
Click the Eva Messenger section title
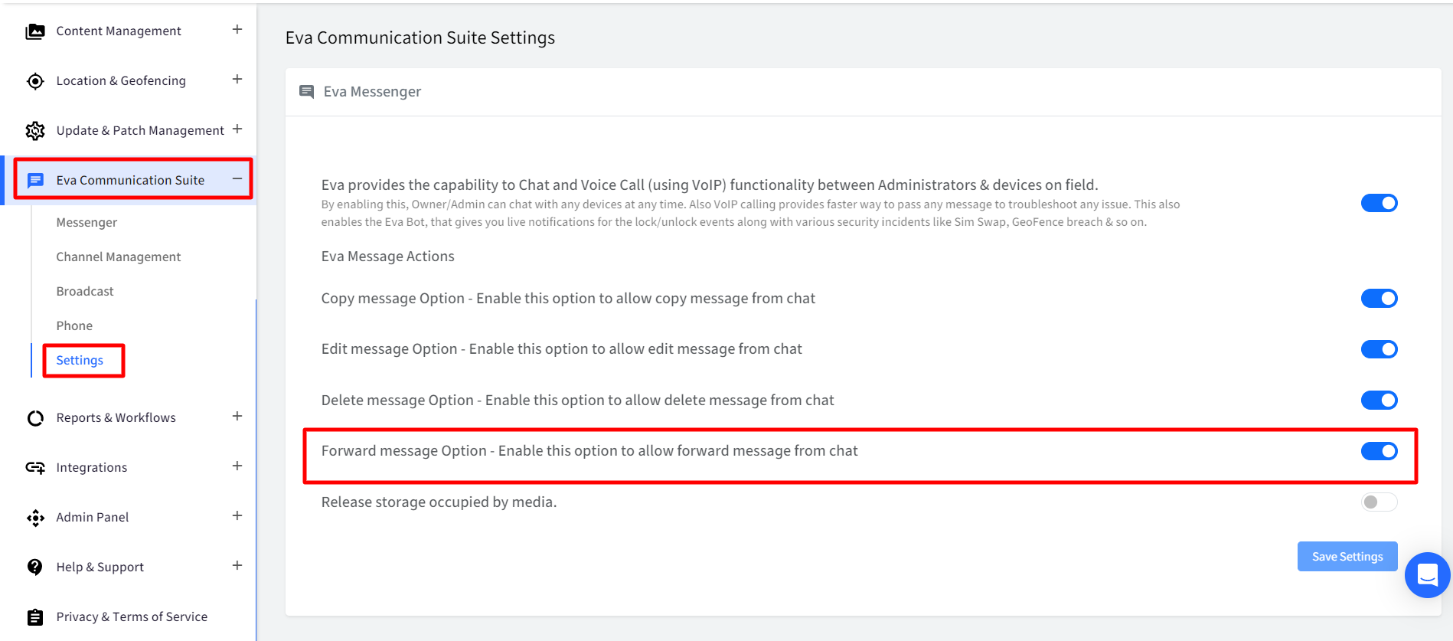click(x=372, y=92)
